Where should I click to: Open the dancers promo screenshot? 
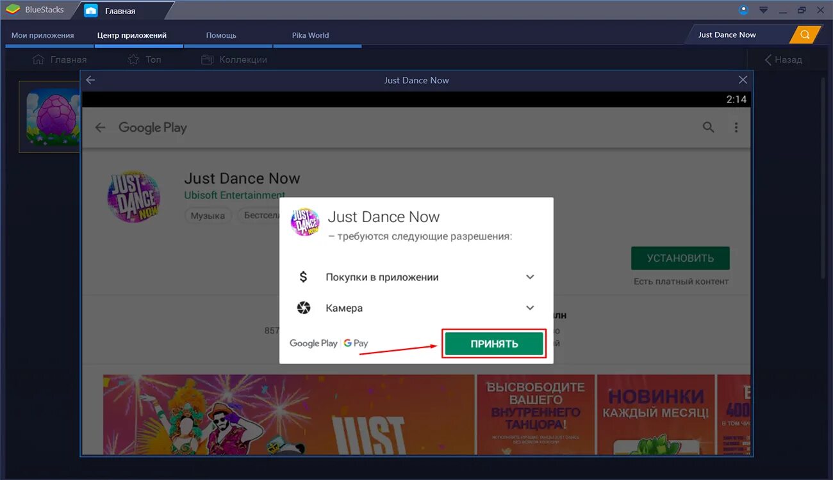coord(288,415)
